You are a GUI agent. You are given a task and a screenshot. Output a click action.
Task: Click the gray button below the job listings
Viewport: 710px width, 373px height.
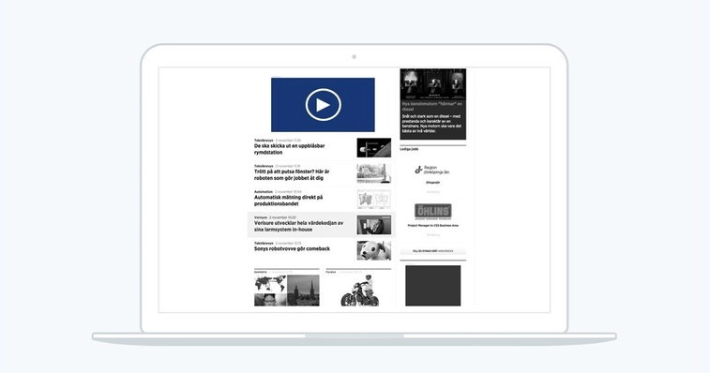click(x=433, y=251)
